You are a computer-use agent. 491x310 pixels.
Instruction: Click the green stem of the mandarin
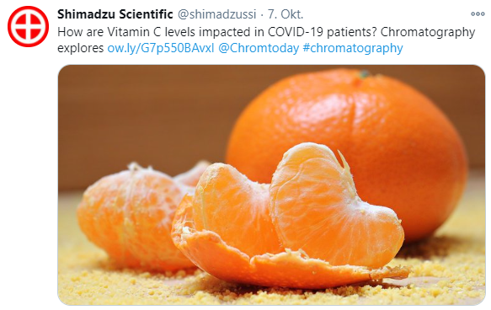point(364,74)
